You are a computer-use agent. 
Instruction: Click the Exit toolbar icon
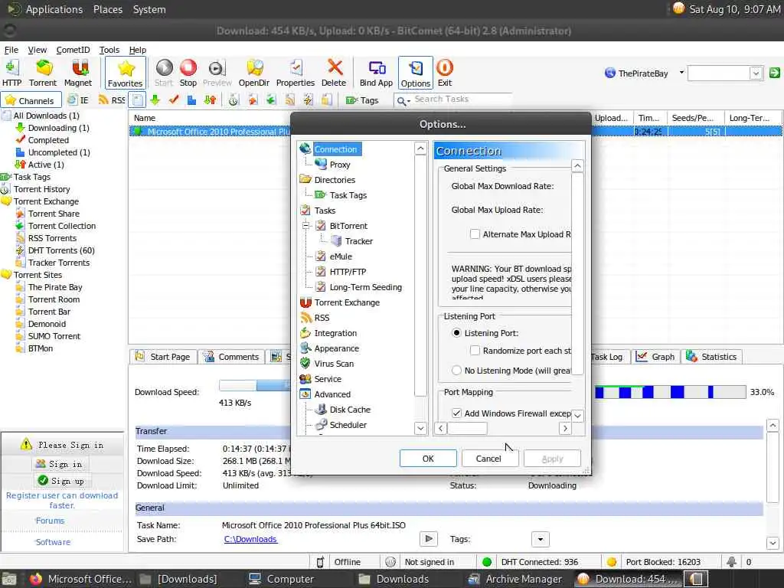click(x=445, y=73)
